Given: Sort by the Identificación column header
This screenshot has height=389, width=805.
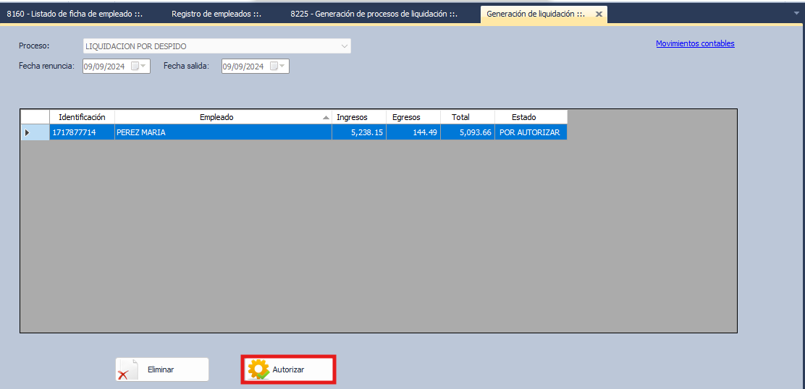Looking at the screenshot, I should (x=82, y=117).
